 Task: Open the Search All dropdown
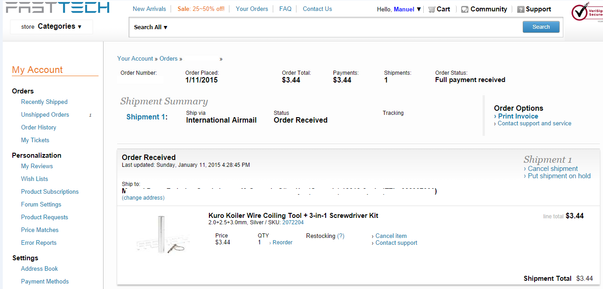[151, 27]
